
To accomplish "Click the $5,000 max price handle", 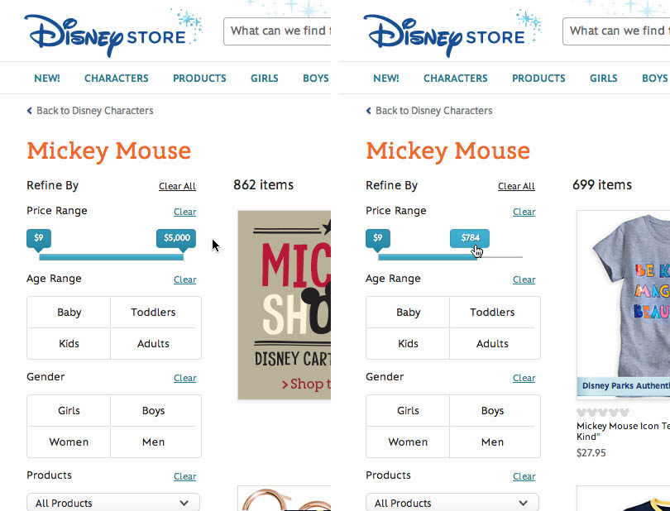I will pyautogui.click(x=176, y=238).
